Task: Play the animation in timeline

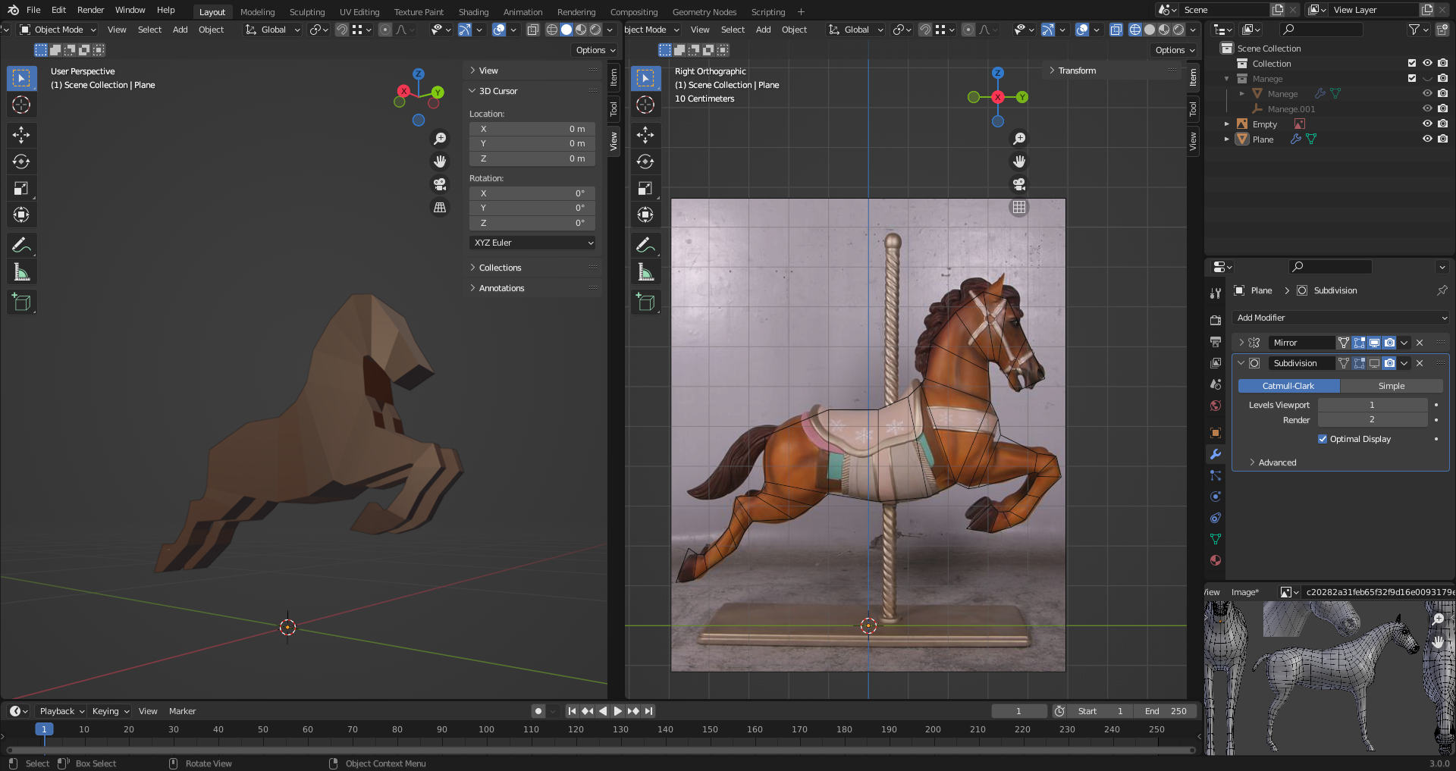Action: [x=617, y=711]
